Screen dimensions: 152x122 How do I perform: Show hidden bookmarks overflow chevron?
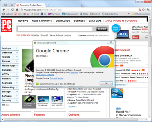[x=129, y=14]
